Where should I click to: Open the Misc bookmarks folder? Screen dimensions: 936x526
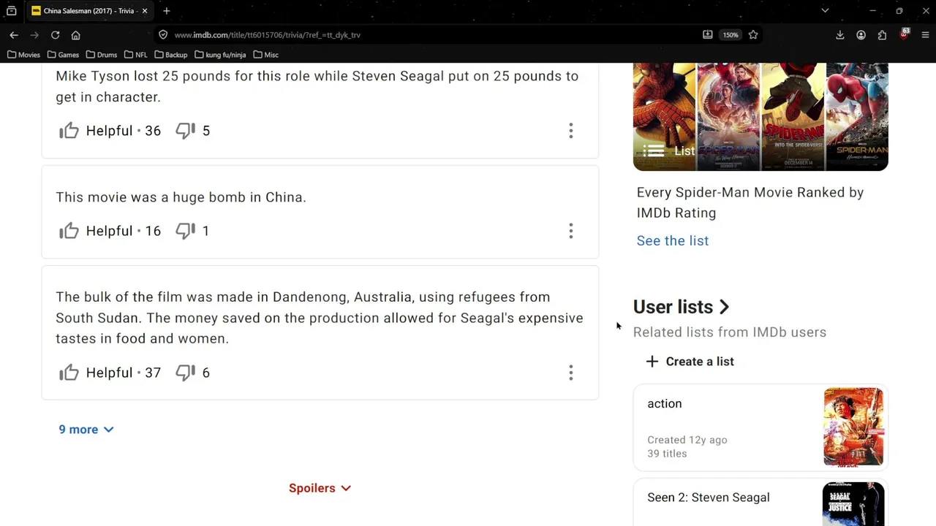pos(265,55)
